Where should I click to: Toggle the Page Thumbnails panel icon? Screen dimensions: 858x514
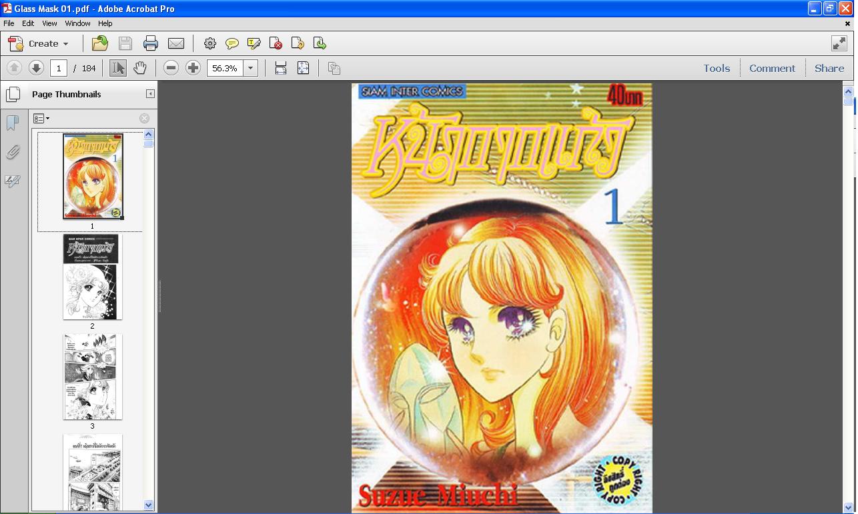(x=13, y=94)
